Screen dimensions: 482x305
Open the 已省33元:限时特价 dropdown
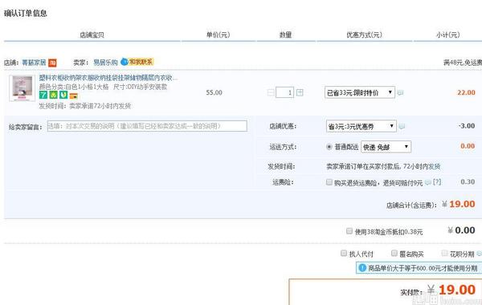pyautogui.click(x=360, y=92)
